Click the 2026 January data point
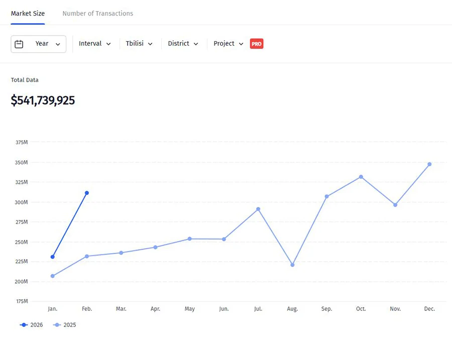 tap(53, 257)
